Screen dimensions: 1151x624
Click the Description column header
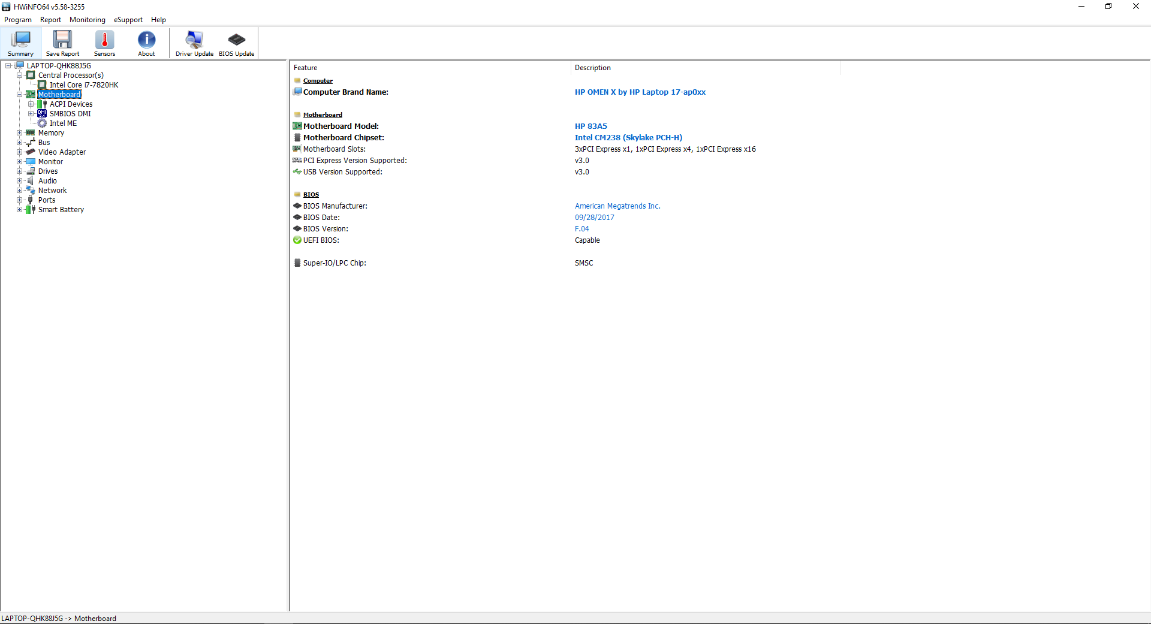click(x=706, y=68)
